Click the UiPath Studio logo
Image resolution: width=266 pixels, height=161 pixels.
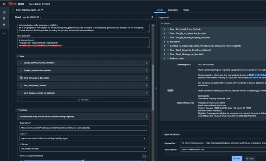click(16, 4)
